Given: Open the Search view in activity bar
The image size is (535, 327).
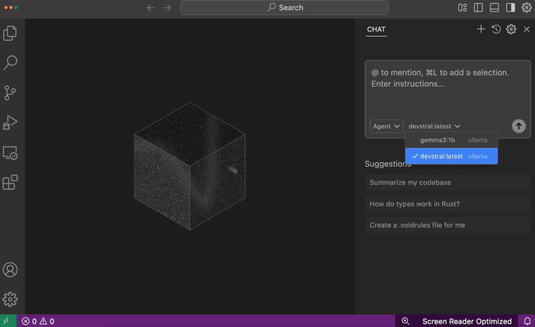Looking at the screenshot, I should click(x=10, y=63).
